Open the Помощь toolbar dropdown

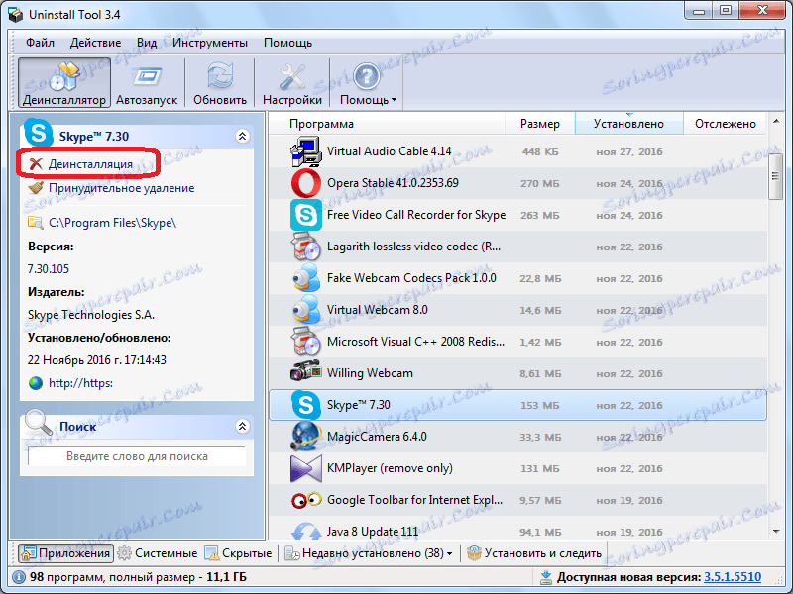(368, 83)
